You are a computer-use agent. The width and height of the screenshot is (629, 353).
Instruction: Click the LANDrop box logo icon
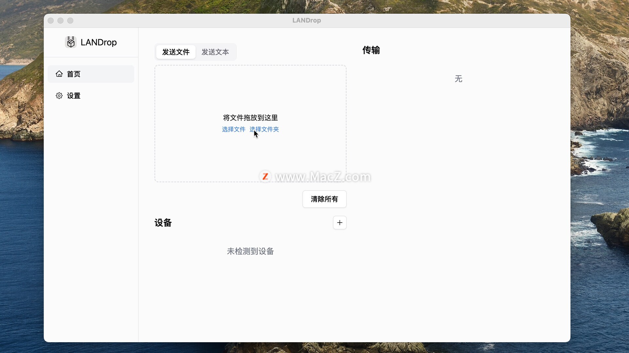(71, 42)
